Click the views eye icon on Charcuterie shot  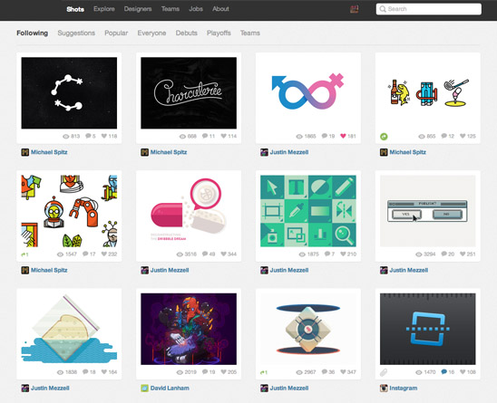tap(182, 137)
